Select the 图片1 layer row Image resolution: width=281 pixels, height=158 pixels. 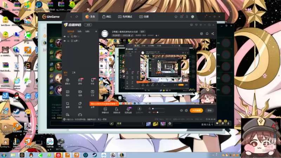80,37
